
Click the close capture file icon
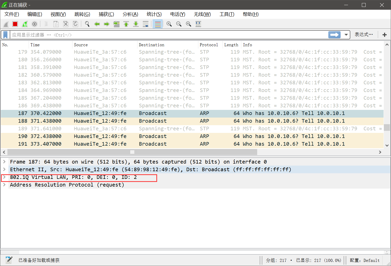coord(66,24)
